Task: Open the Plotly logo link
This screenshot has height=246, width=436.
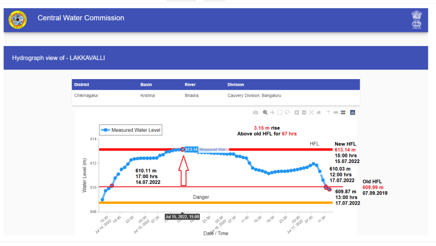Action: click(x=353, y=112)
